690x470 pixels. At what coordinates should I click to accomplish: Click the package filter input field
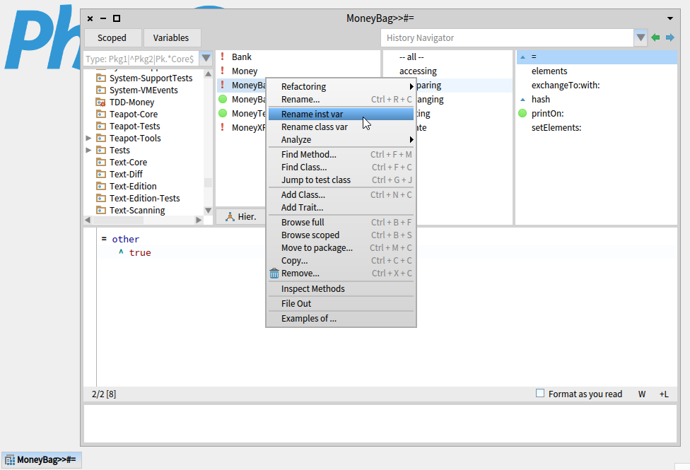[x=141, y=59]
